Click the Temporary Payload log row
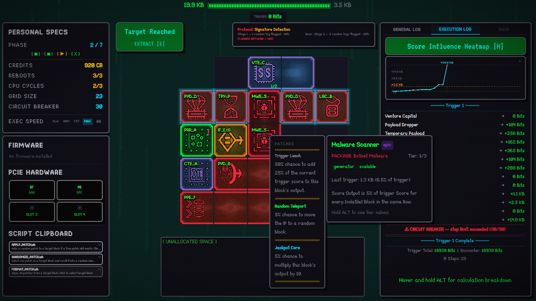Image resolution: width=536 pixels, height=301 pixels. [x=455, y=133]
